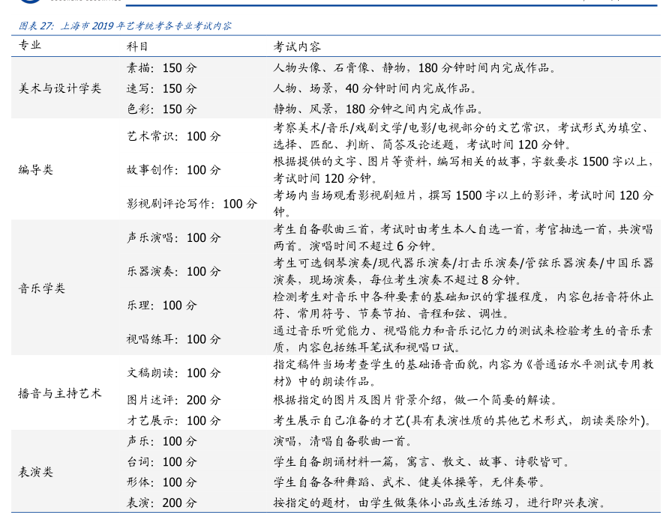This screenshot has height=513, width=672.
Task: Select the "乐器演奏：100 分" cell
Action: coord(174,271)
